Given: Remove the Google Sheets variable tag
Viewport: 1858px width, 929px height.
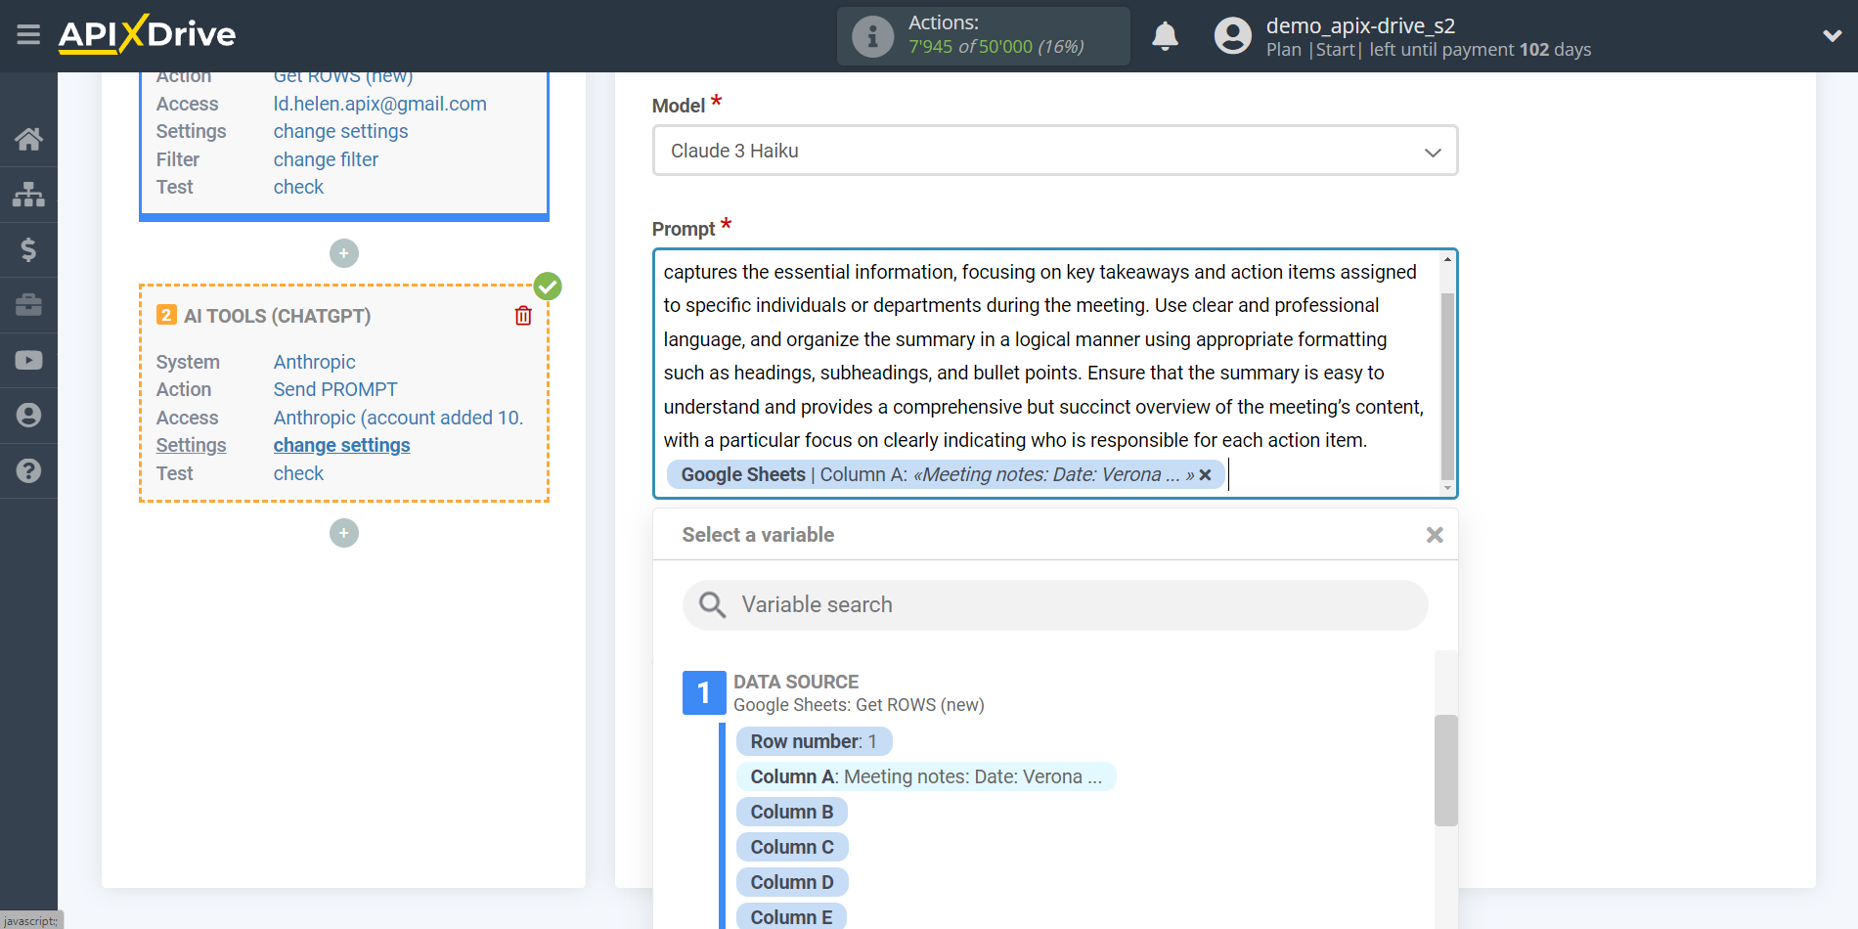Looking at the screenshot, I should (1205, 474).
